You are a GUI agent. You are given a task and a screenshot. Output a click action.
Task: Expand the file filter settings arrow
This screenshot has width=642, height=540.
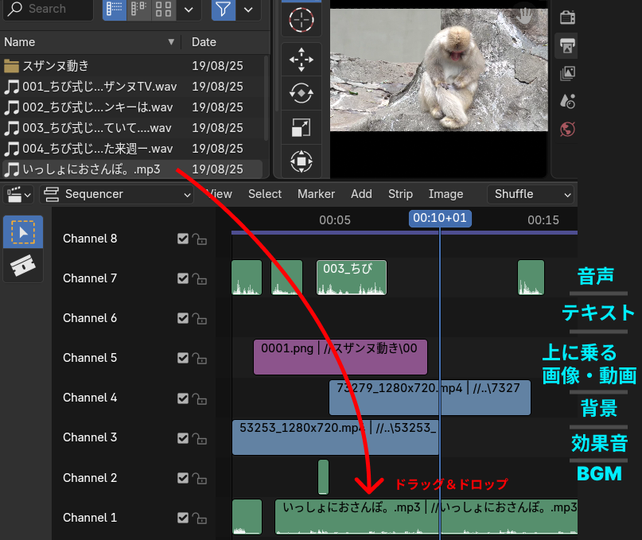pyautogui.click(x=248, y=10)
